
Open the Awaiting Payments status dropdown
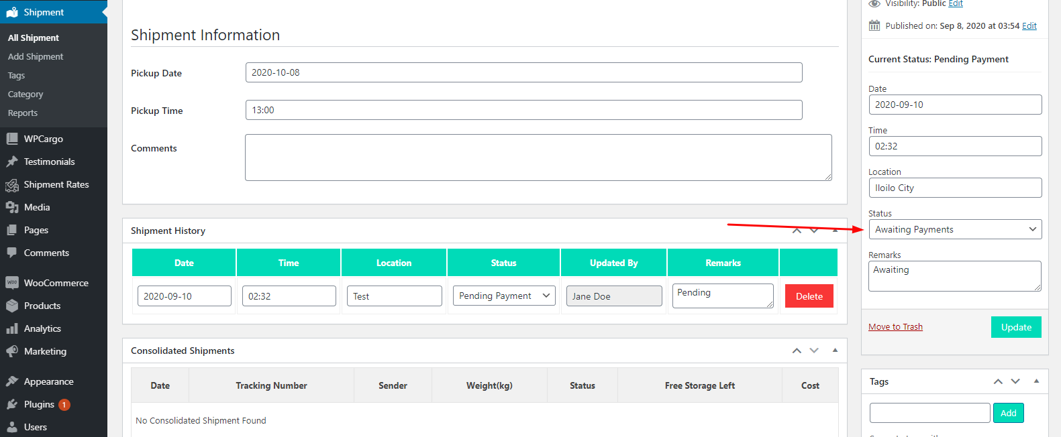(x=954, y=229)
